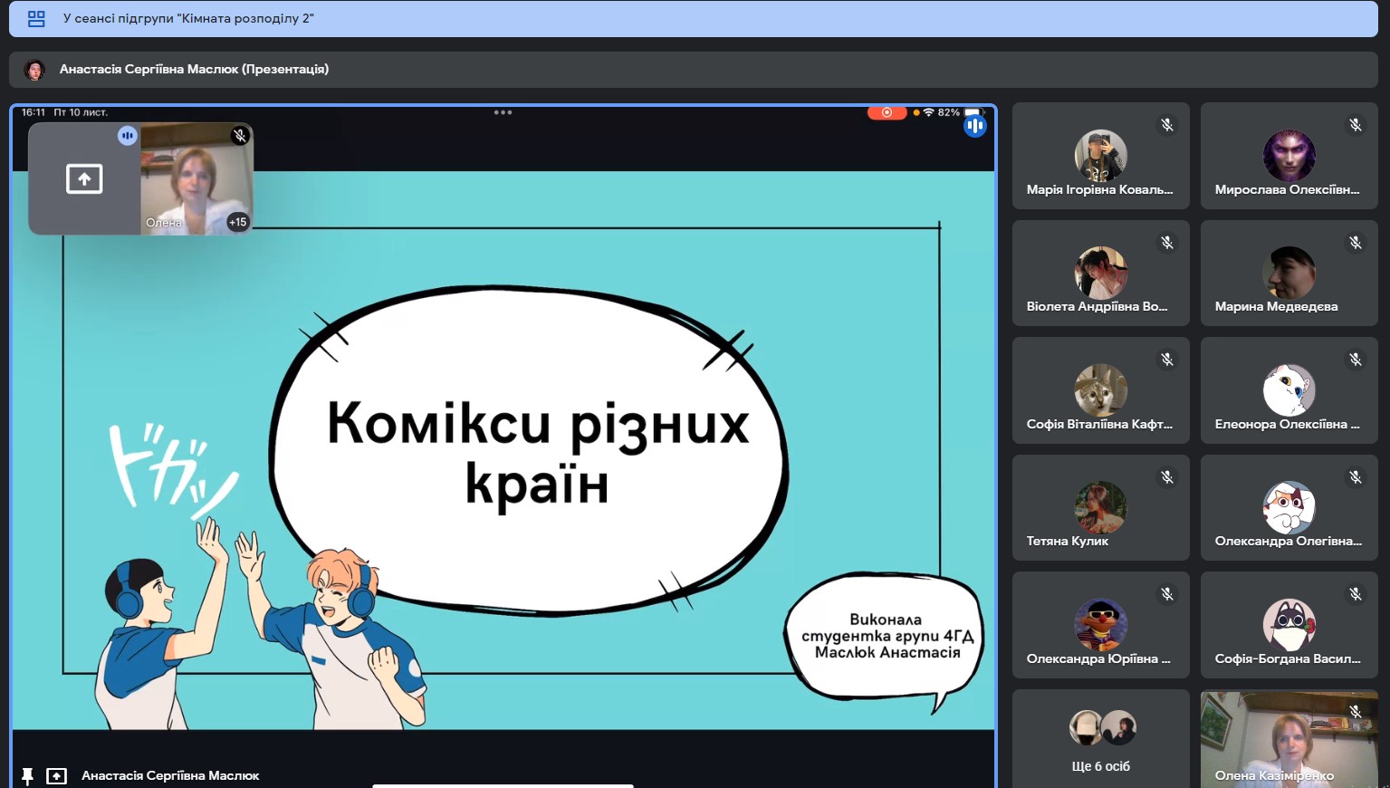Click the +15 participants badge on the thumbnail

click(237, 222)
